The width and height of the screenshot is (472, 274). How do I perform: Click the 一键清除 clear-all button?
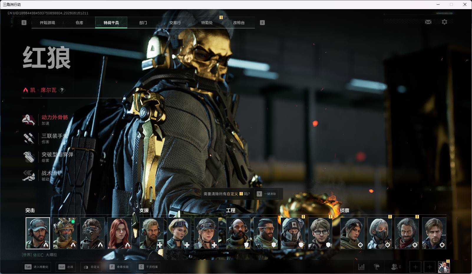coord(266,194)
